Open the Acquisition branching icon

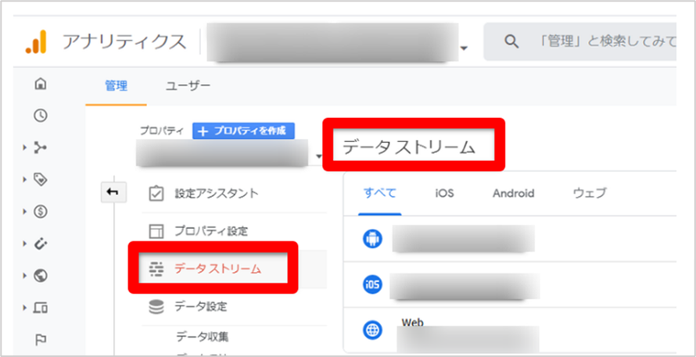(x=41, y=148)
